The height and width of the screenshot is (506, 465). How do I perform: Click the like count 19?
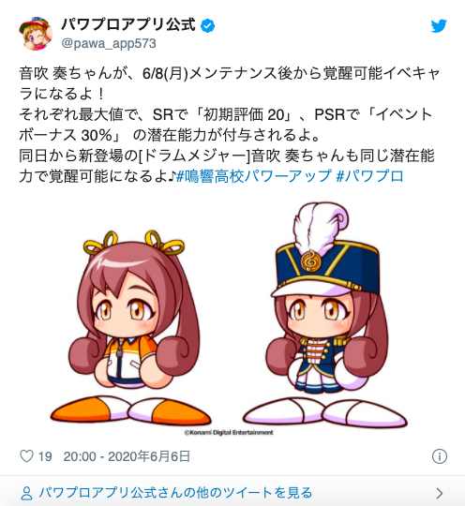point(45,456)
